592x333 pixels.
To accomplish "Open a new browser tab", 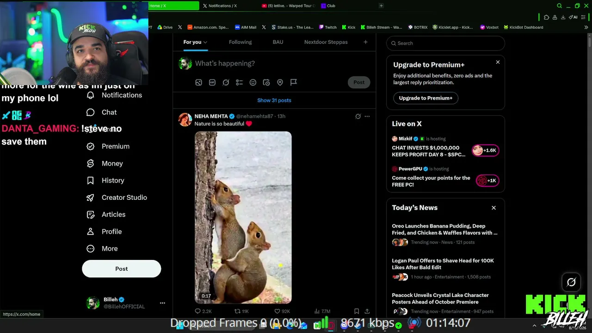I will (381, 6).
